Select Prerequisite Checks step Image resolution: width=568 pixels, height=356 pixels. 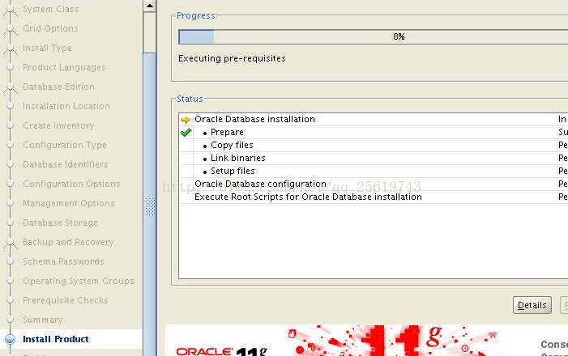pyautogui.click(x=65, y=300)
